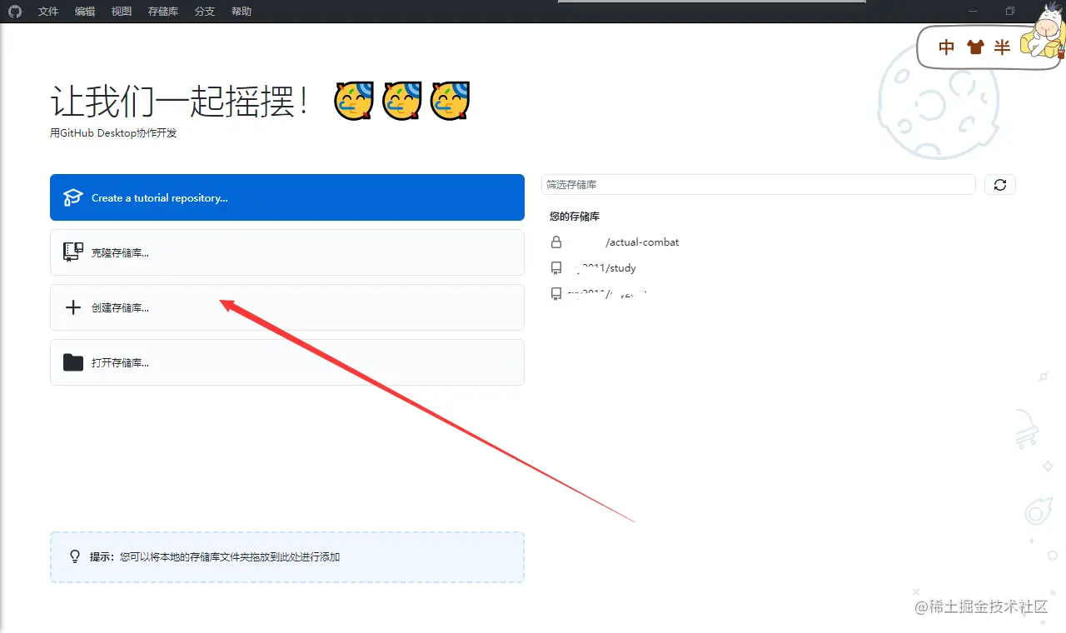Open the 文件 menu
This screenshot has width=1066, height=633.
pyautogui.click(x=48, y=12)
